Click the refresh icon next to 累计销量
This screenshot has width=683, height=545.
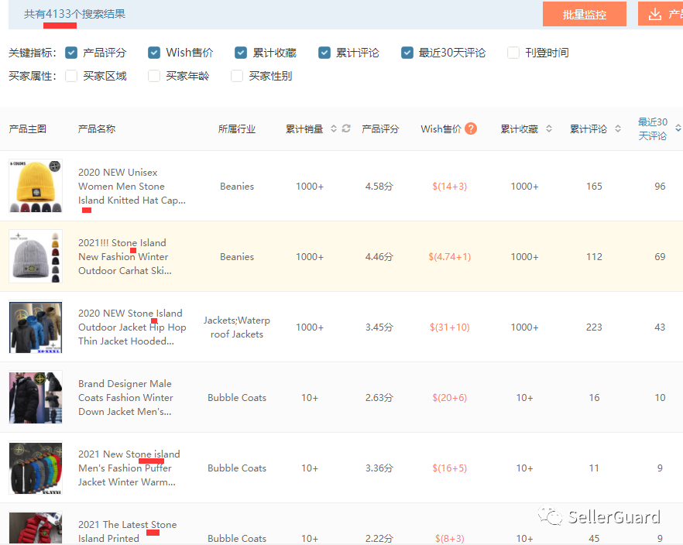[x=346, y=129]
